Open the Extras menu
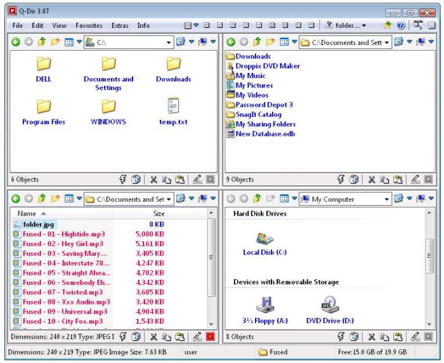 (x=119, y=26)
